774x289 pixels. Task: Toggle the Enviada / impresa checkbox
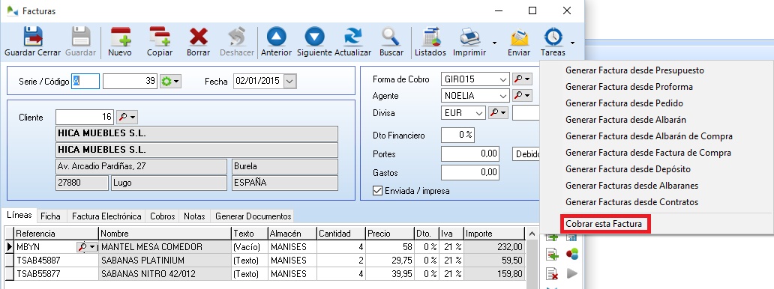pos(377,190)
